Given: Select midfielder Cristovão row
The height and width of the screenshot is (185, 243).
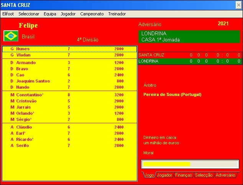Looking at the screenshot, I should [x=69, y=101].
